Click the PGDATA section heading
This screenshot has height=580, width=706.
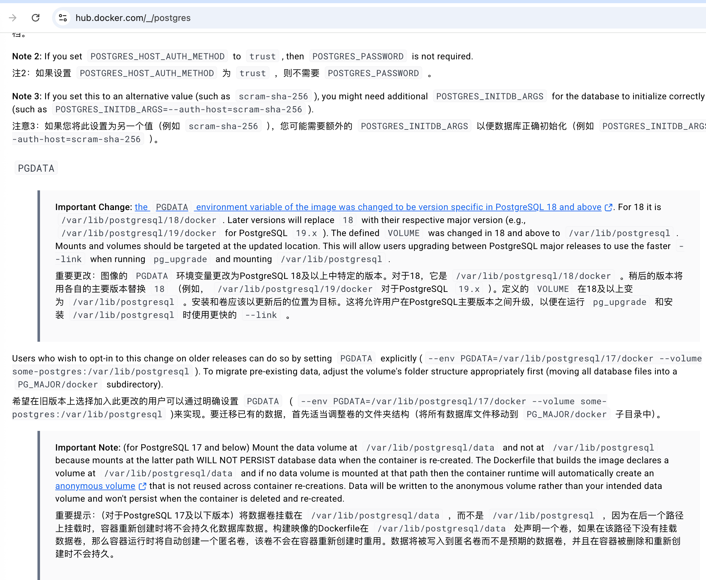click(36, 168)
